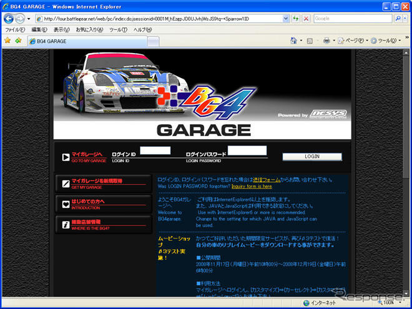
Task: Click into the Google search box
Action: 353,19
